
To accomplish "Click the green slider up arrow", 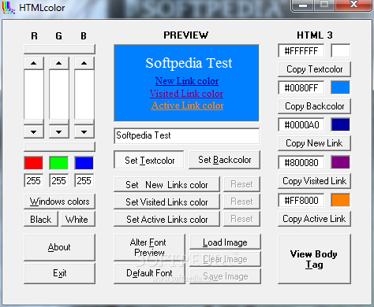I will [x=59, y=63].
